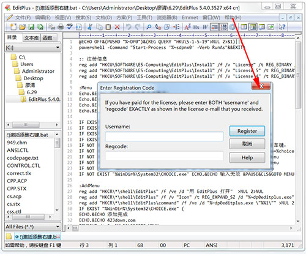
Task: Select the EditPlus 5.4.0 folder in tree
Action: (44, 100)
